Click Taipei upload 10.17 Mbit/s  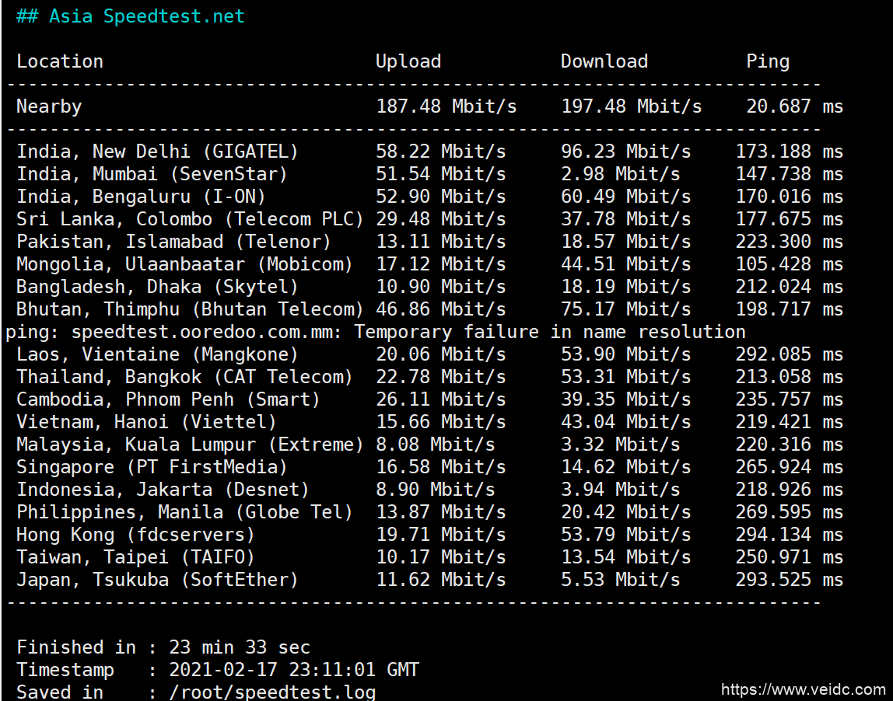[441, 557]
